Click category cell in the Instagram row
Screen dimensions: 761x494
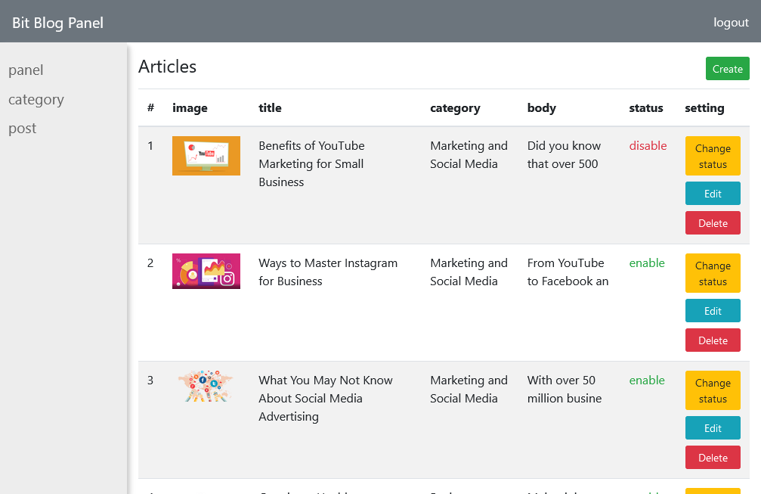469,272
